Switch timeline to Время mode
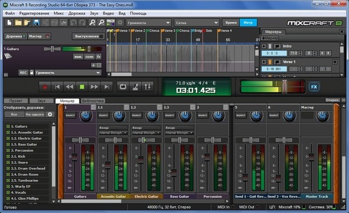Screen dimensions: 349x213 pos(231,22)
